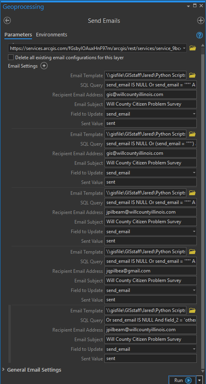Edit first gis@willcountyillinois.com recipient field
The height and width of the screenshot is (384, 206).
[x=150, y=94]
